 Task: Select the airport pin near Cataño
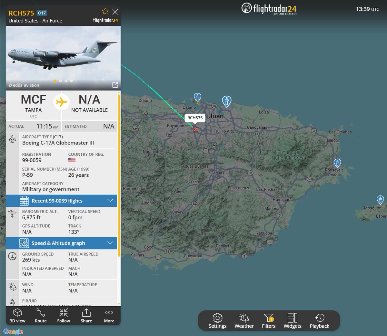(x=197, y=97)
